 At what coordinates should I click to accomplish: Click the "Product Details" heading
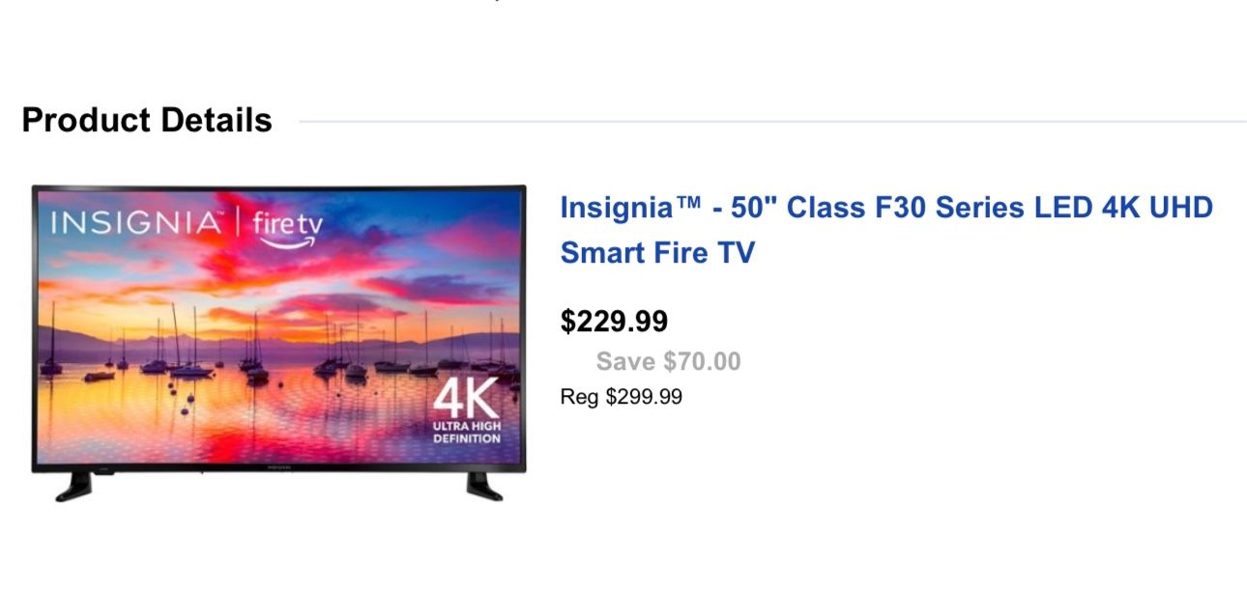tap(148, 119)
